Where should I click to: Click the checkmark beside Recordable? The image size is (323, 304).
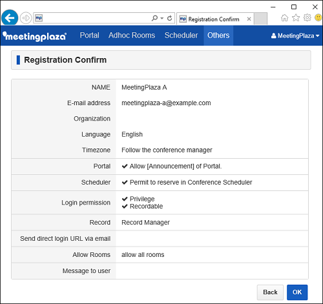coord(125,207)
